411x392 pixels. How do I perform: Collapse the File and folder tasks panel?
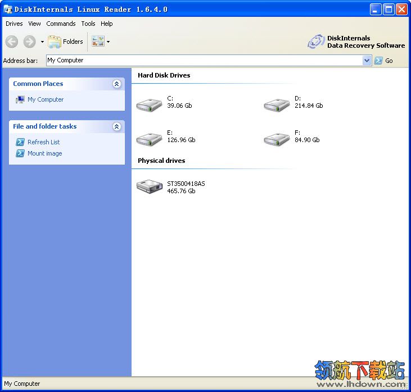116,127
